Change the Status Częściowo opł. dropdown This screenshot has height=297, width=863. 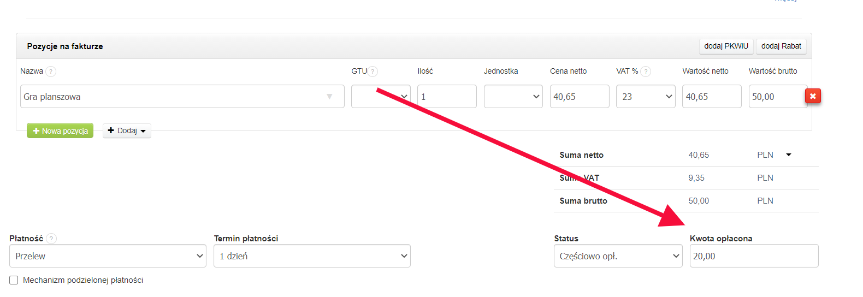(618, 256)
